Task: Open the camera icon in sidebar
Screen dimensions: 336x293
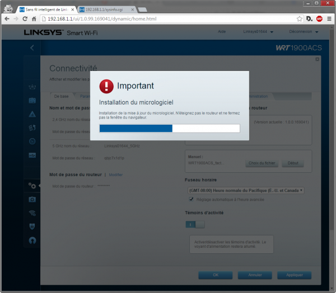Action: (32, 200)
